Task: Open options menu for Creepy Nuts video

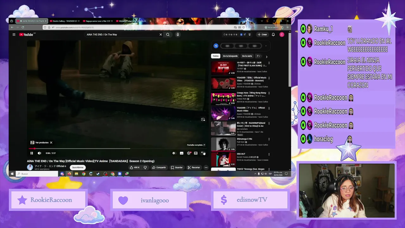Action: [x=269, y=93]
